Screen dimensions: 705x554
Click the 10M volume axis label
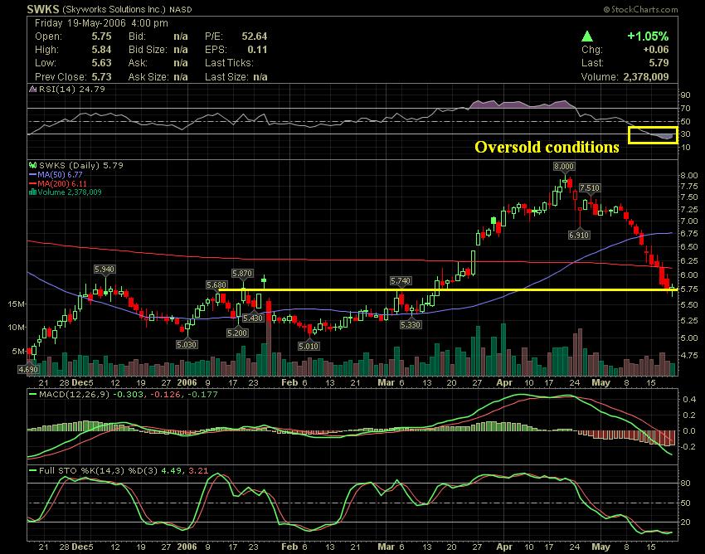coord(17,328)
